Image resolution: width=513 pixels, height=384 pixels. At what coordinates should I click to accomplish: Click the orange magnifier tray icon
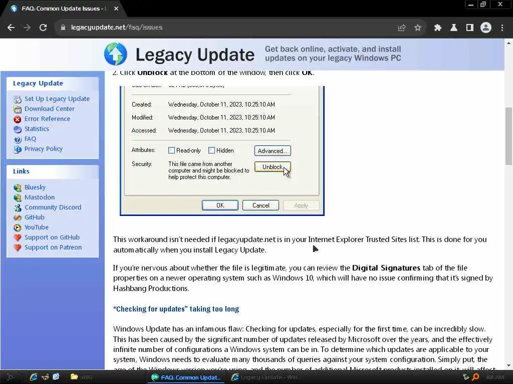476,377
